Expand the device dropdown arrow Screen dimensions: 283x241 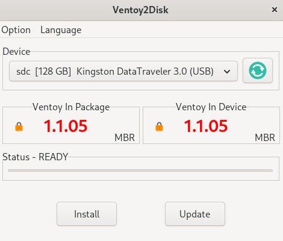(227, 72)
